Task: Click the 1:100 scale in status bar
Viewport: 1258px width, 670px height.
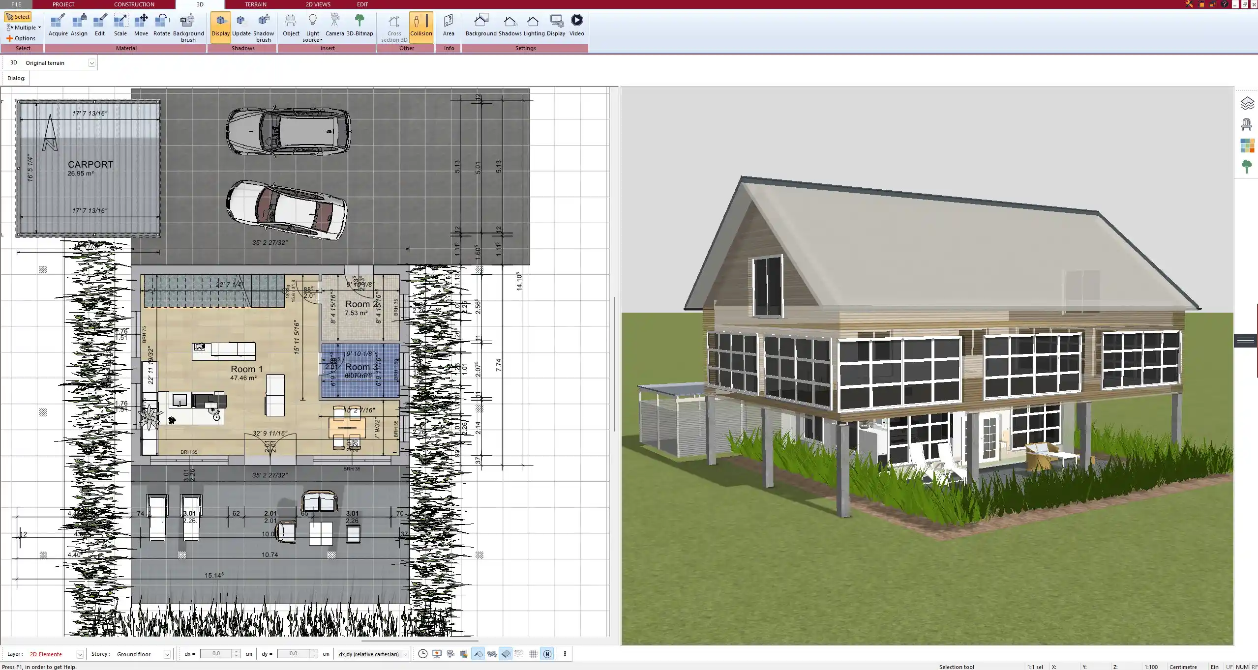Action: (1150, 667)
